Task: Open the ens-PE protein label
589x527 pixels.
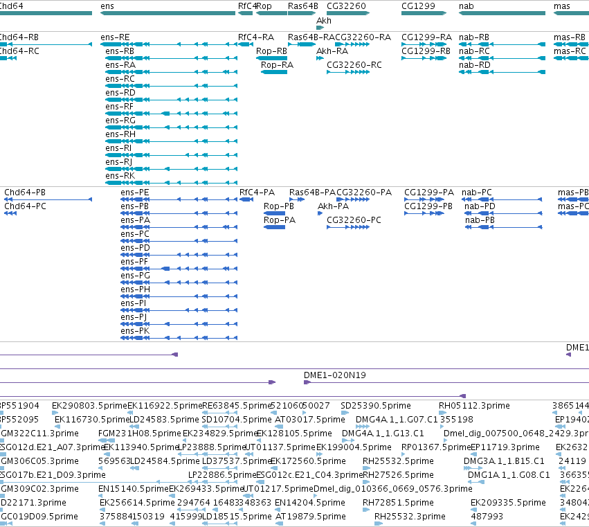Action: click(134, 193)
